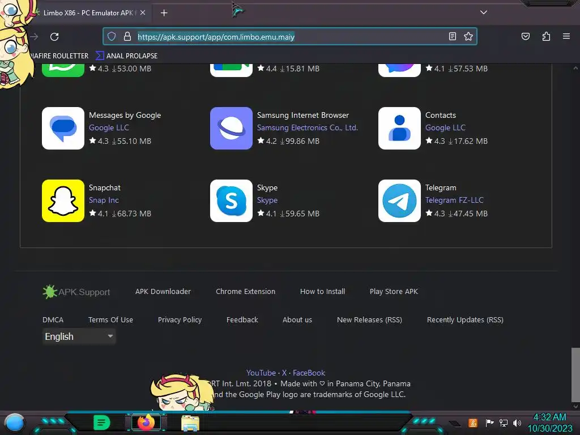Toggle reader view in address bar

click(453, 36)
